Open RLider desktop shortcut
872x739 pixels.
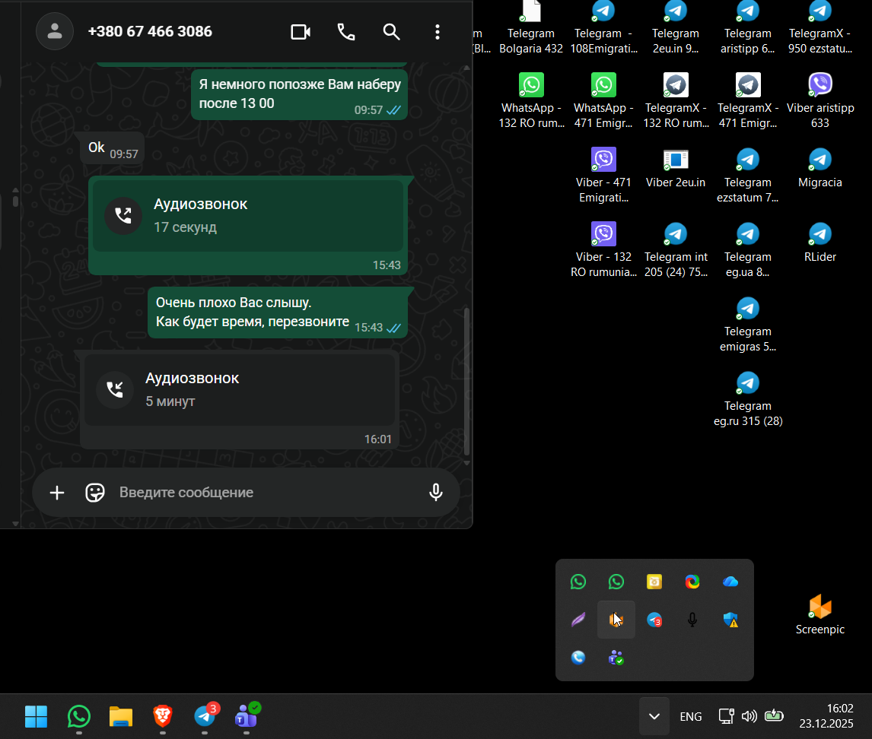click(820, 243)
